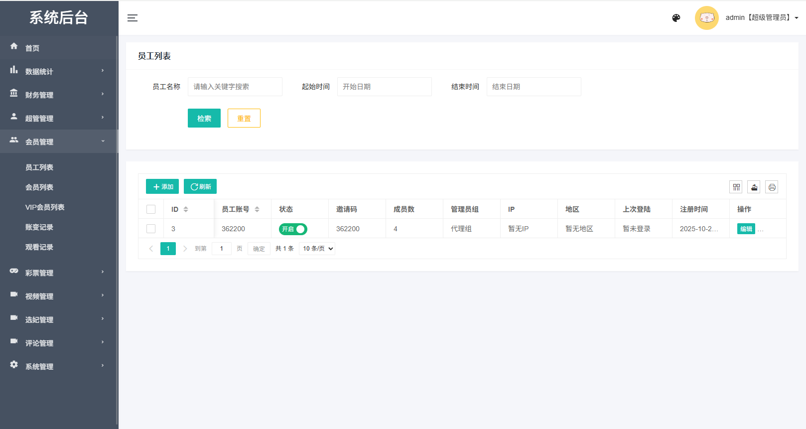
Task: Click the 添加 add employee button
Action: coord(162,187)
